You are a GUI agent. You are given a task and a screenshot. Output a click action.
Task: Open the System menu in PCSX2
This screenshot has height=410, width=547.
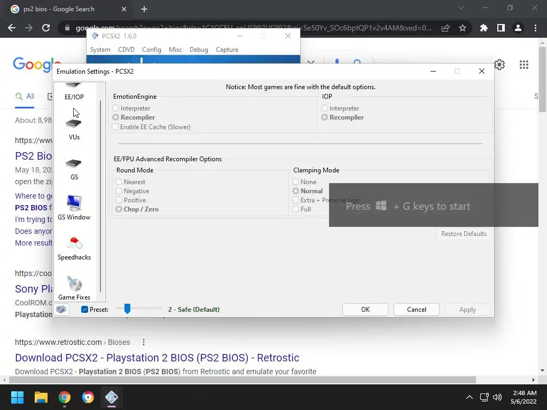coord(100,50)
